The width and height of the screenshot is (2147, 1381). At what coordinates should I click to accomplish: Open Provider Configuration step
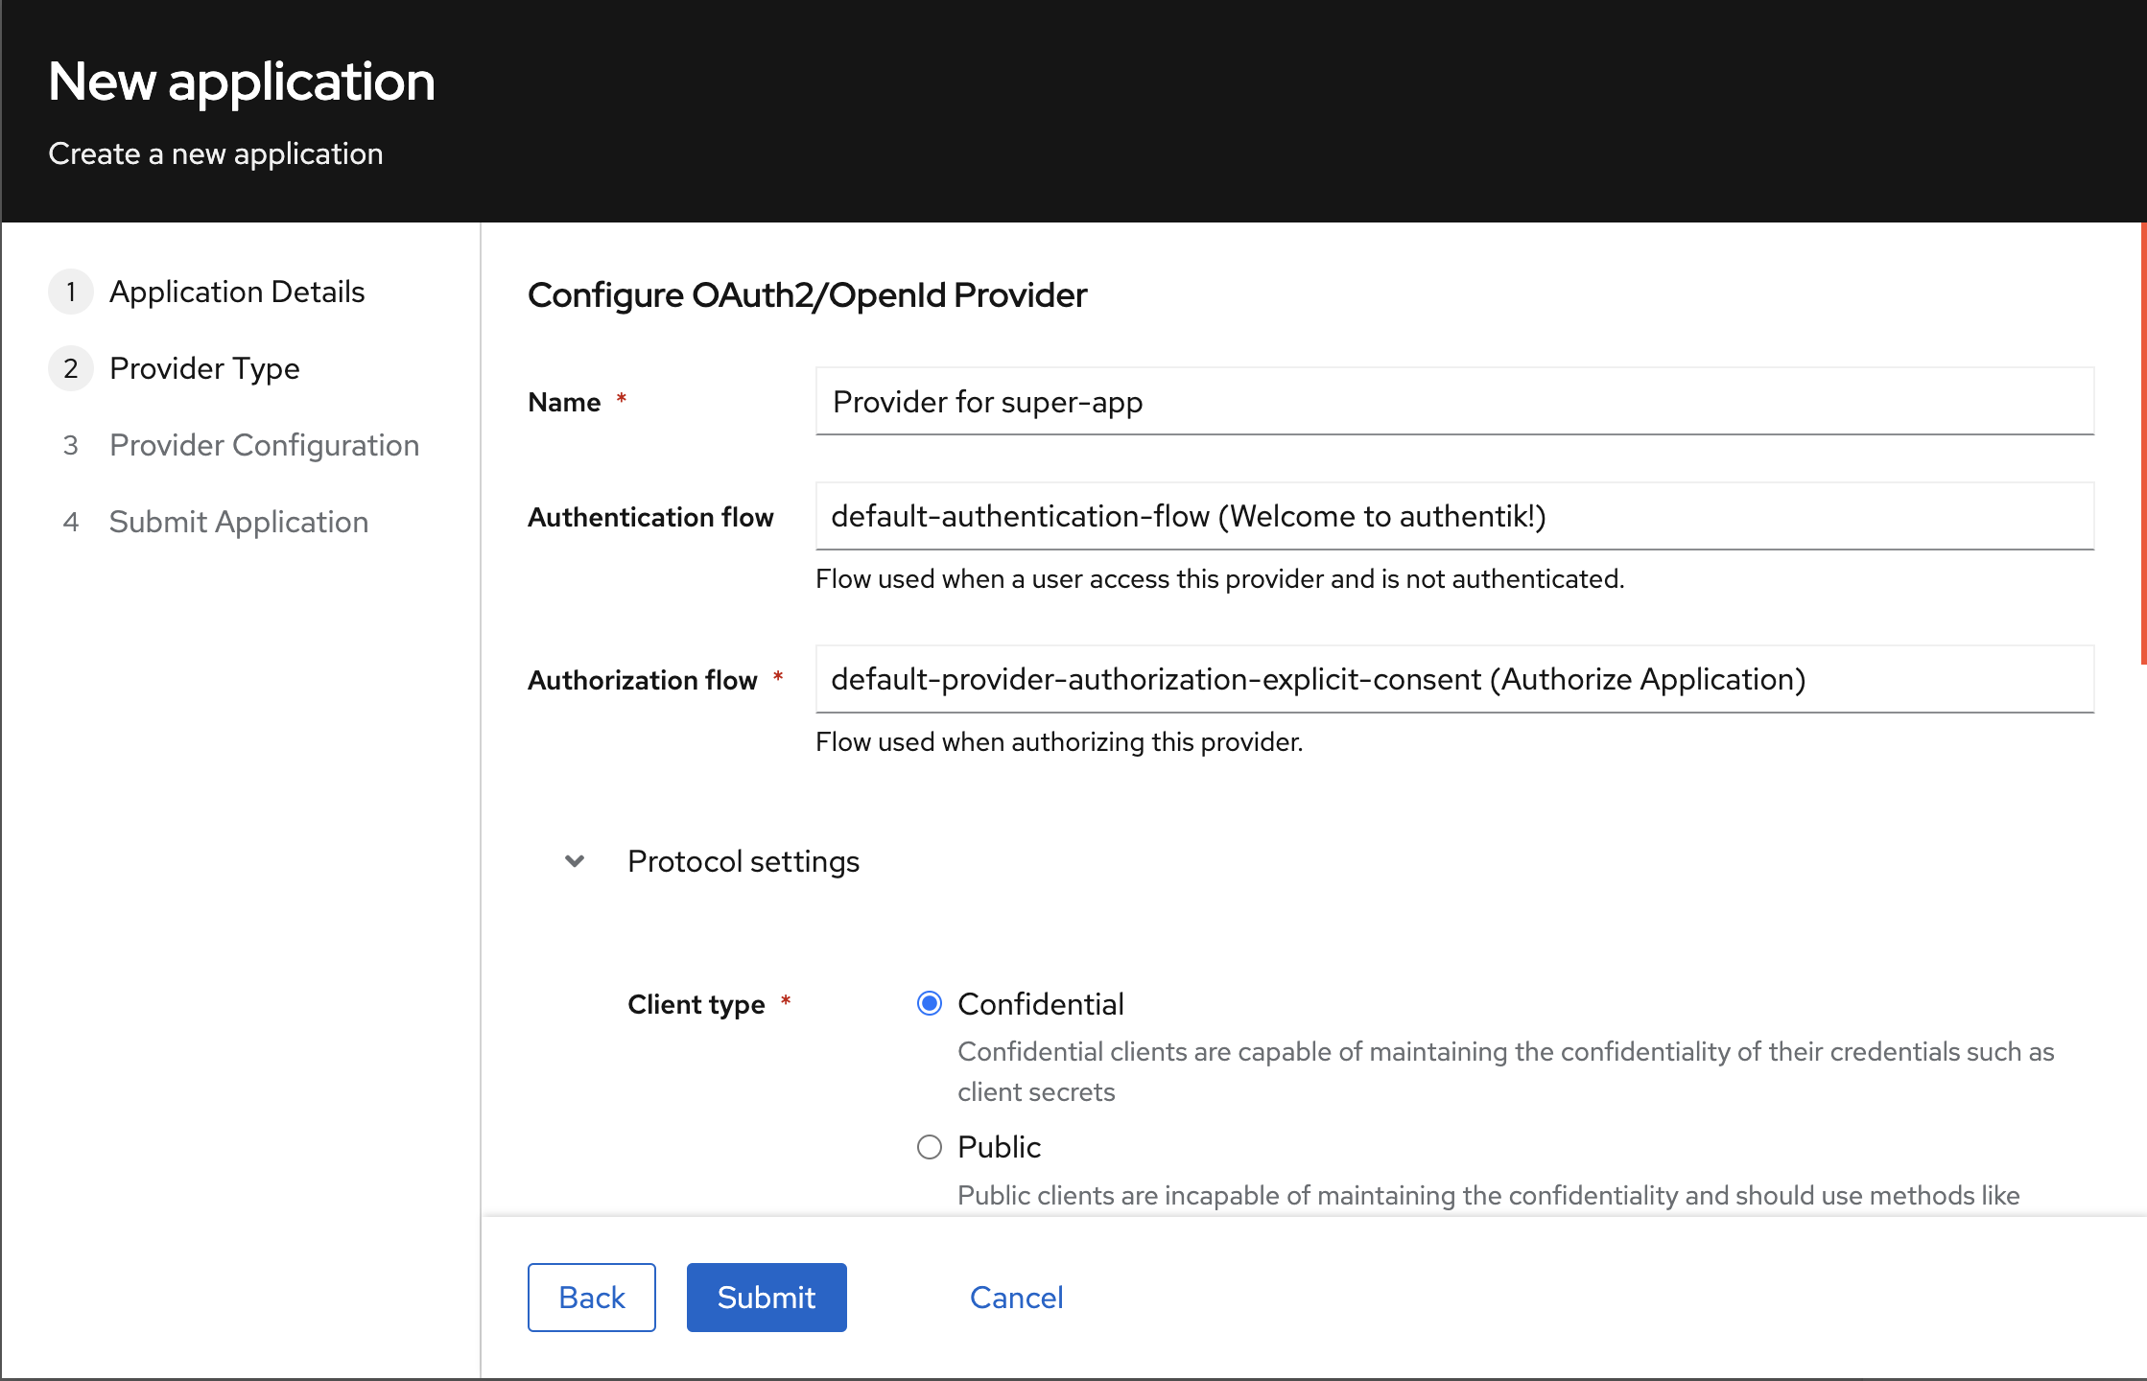coord(264,445)
